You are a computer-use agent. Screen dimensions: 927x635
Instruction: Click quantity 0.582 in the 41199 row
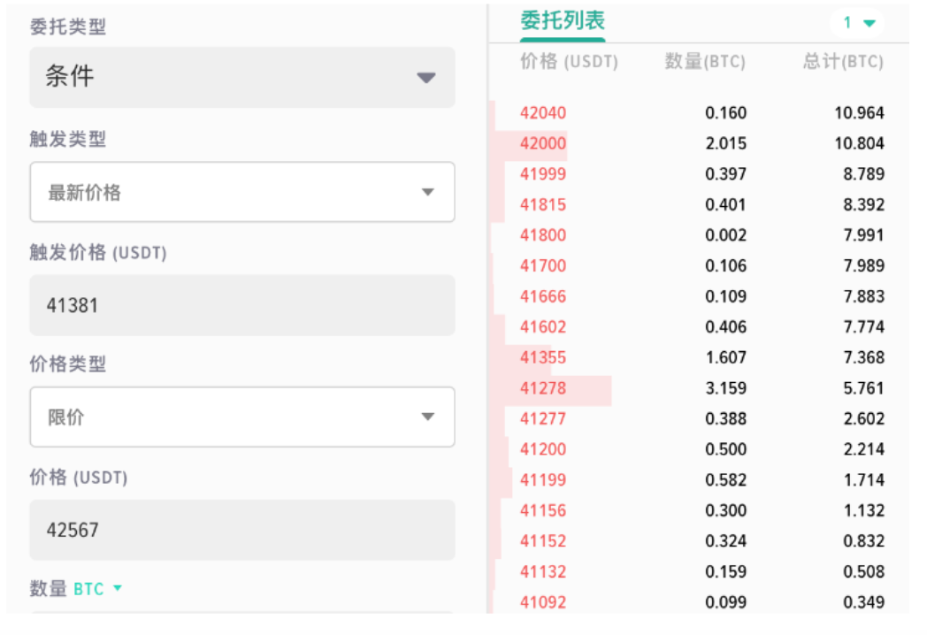click(726, 480)
